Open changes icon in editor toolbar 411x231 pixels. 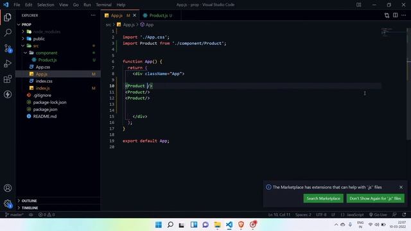click(387, 15)
